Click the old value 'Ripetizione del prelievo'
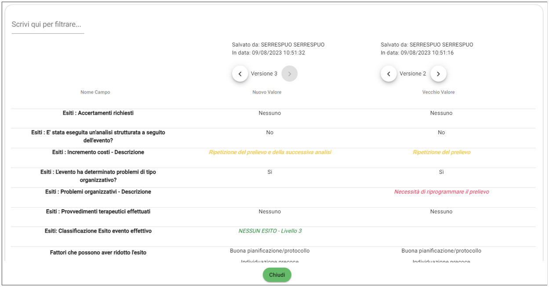 441,152
